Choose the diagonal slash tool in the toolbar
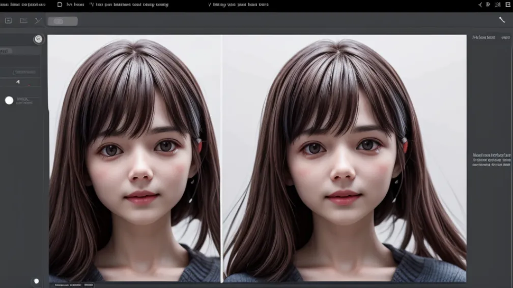Screen dimensions: 513x288 tap(38, 21)
